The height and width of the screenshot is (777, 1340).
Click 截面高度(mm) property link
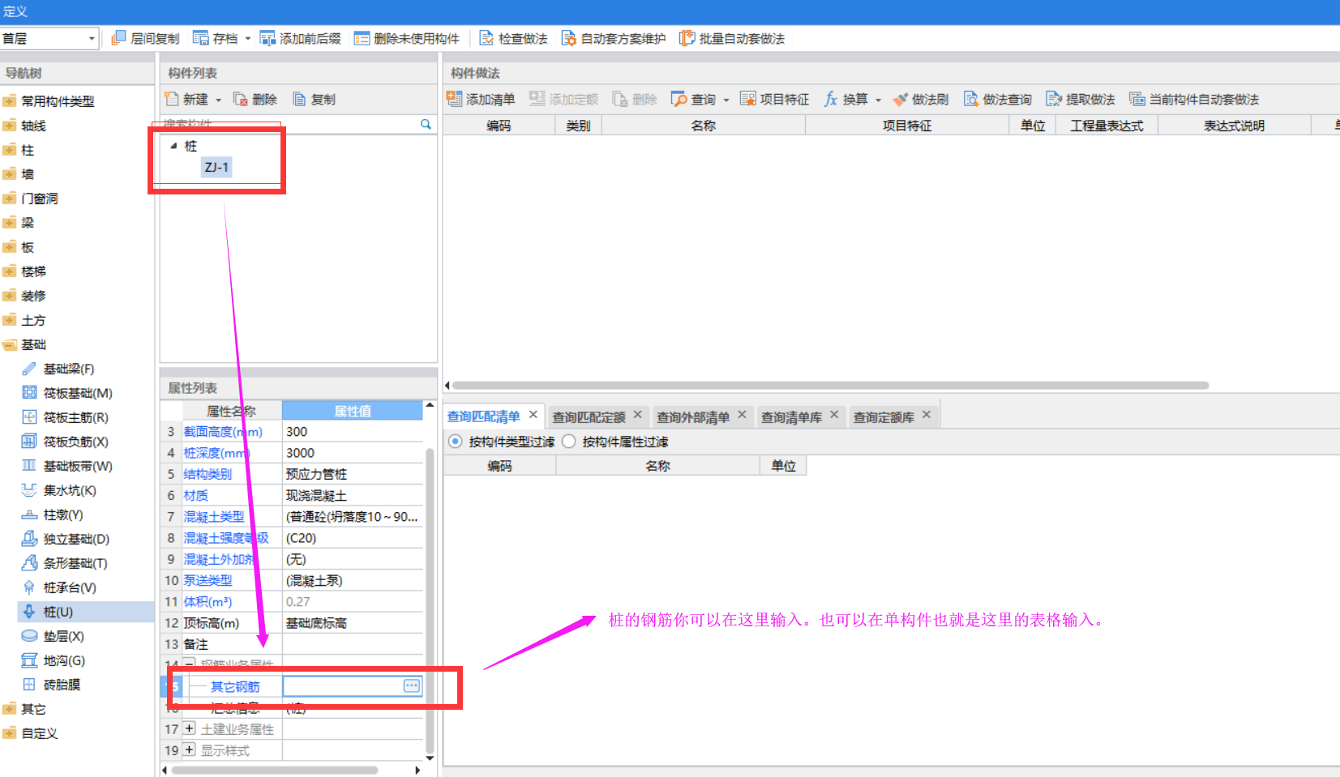pyautogui.click(x=223, y=432)
